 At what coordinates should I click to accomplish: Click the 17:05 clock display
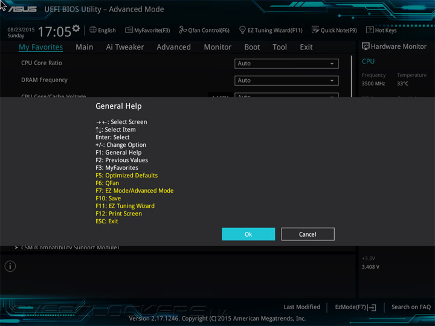(x=54, y=31)
